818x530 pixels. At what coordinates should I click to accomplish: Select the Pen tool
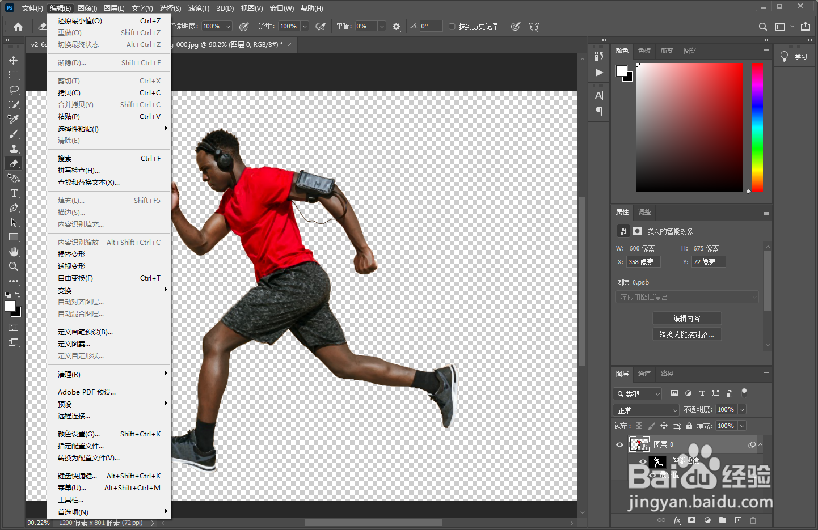pyautogui.click(x=14, y=207)
